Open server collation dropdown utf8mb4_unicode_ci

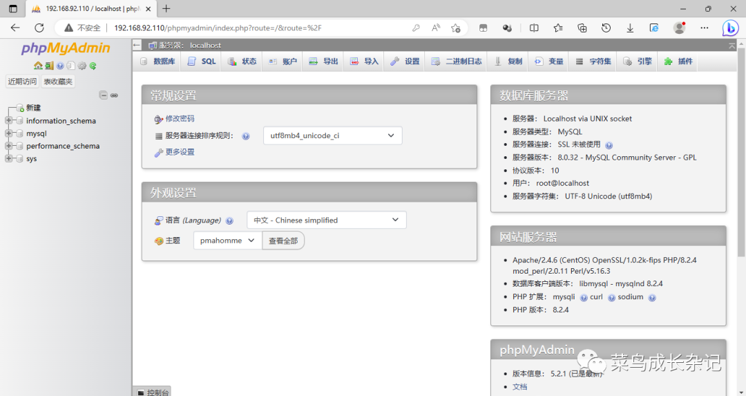tap(332, 135)
